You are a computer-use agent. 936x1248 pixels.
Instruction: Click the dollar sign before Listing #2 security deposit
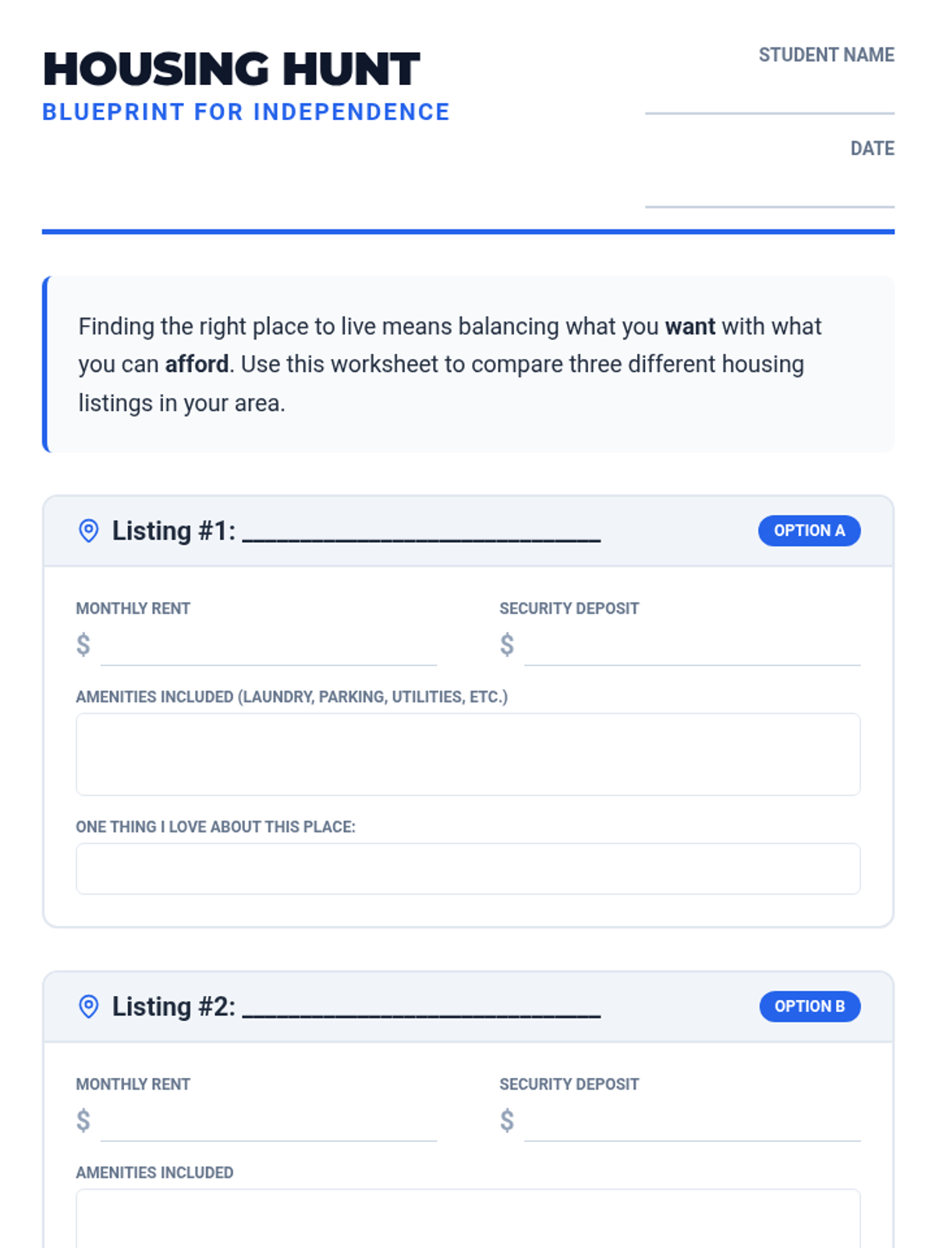(507, 1121)
